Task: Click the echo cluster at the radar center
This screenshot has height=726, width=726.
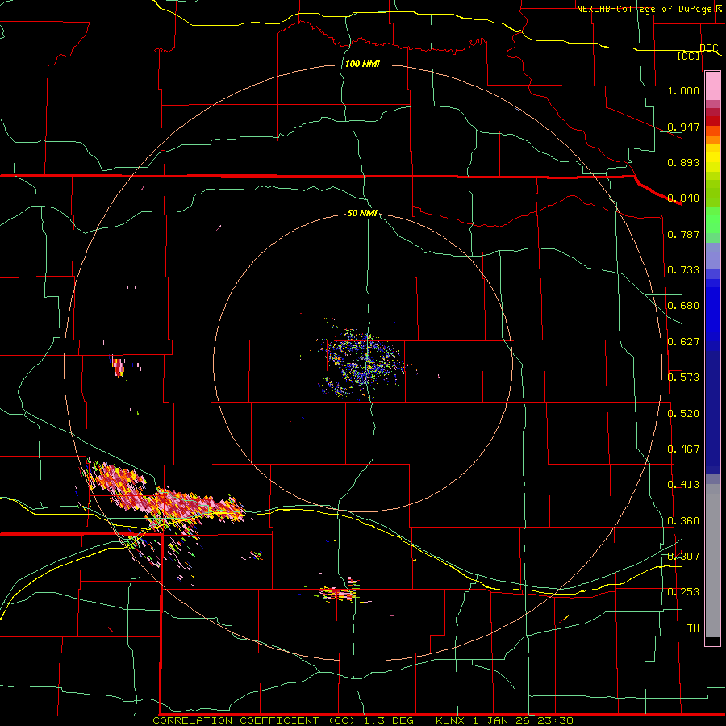Action: click(364, 364)
